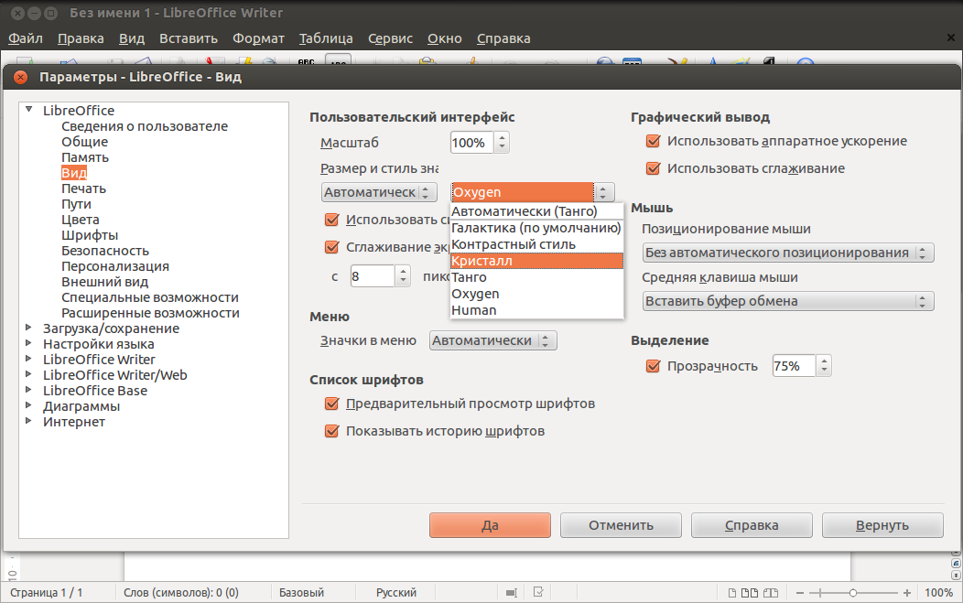Close the document with the menu bar X
The width and height of the screenshot is (963, 603).
click(951, 38)
